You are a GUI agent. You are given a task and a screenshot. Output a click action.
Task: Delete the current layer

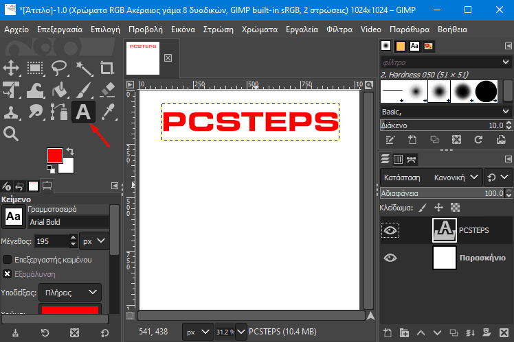pos(504,333)
